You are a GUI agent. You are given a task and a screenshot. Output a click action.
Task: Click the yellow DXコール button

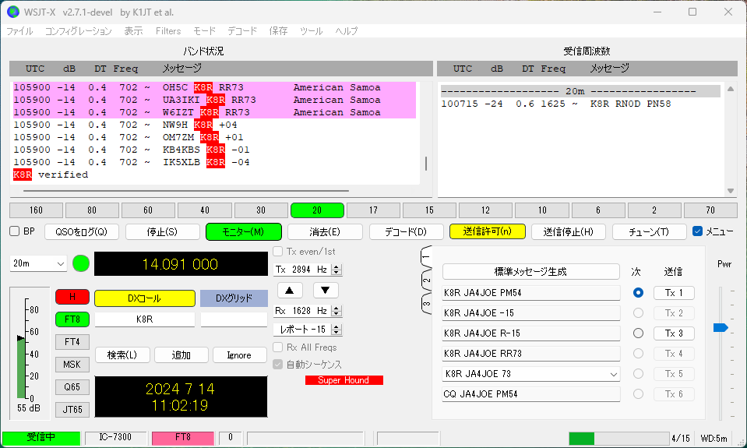pos(145,298)
